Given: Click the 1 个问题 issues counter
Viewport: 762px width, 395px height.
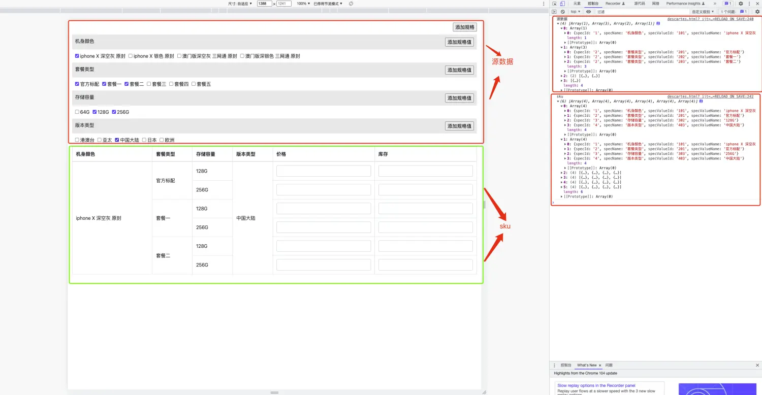Looking at the screenshot, I should coord(734,12).
